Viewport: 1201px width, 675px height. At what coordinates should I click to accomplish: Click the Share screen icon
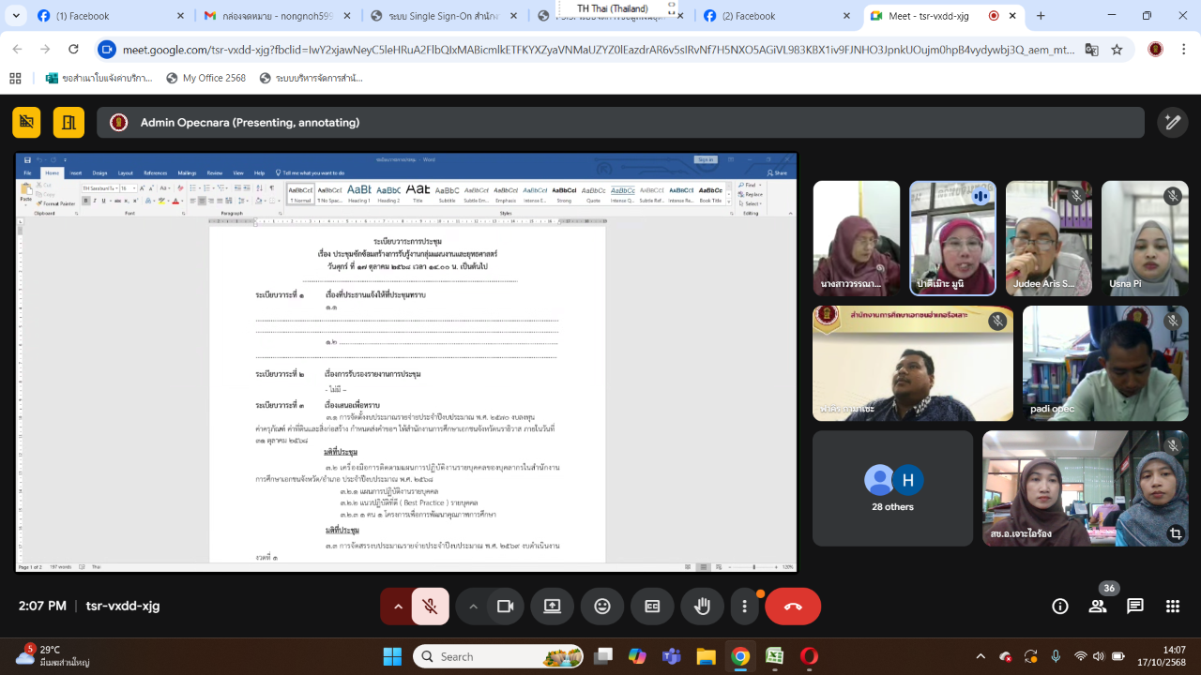point(552,607)
